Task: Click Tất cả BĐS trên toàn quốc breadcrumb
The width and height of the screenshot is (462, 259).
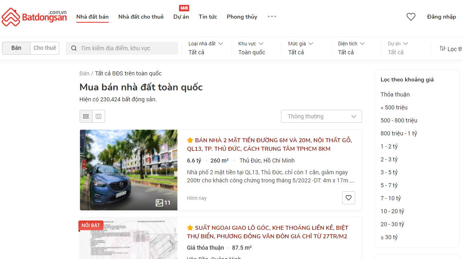Action: coord(128,73)
